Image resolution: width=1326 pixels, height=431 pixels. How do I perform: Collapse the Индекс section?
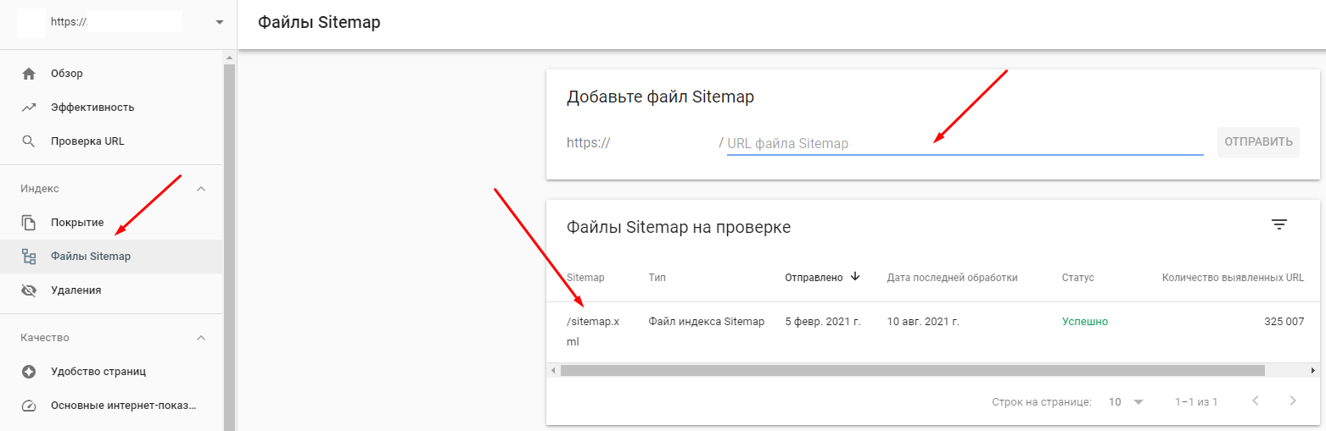[x=201, y=189]
